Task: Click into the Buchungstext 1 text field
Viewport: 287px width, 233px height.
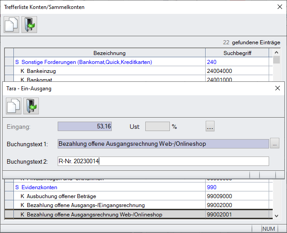Action: (163, 144)
